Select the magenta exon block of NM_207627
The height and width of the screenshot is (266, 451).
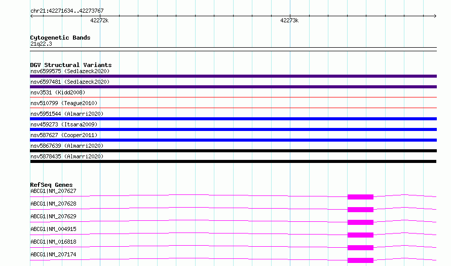click(360, 197)
